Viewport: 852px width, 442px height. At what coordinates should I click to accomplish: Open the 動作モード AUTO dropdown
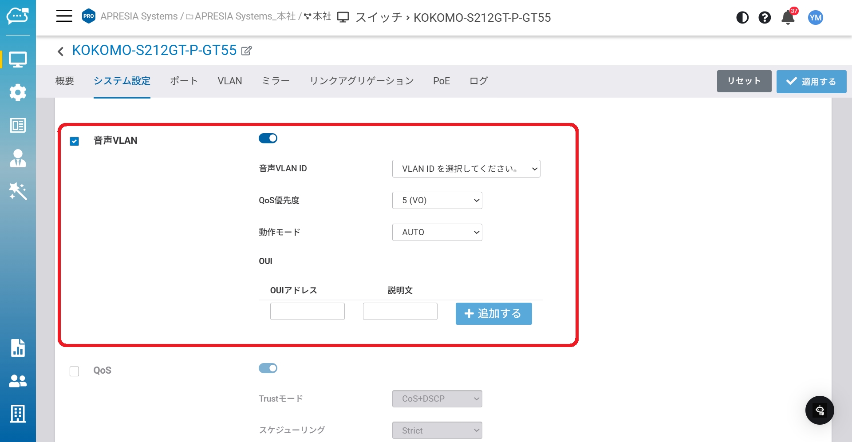(x=437, y=233)
